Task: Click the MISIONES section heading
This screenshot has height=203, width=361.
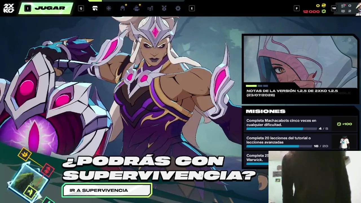Action: coord(266,111)
